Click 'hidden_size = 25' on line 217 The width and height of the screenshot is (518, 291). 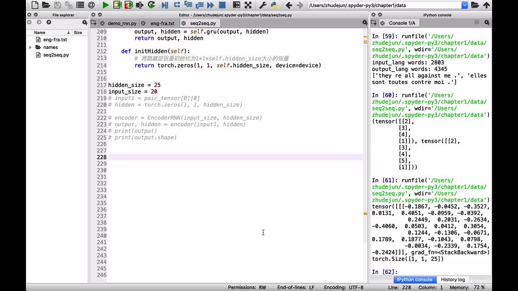click(x=134, y=85)
